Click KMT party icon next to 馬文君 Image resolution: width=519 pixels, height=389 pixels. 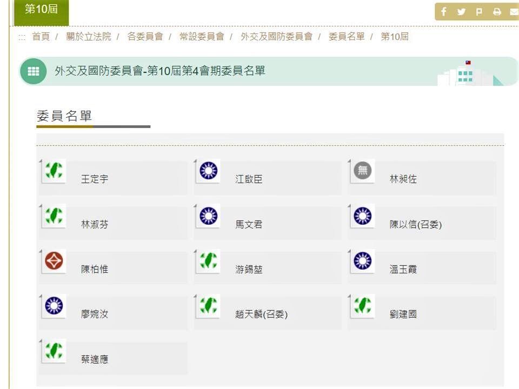(208, 216)
